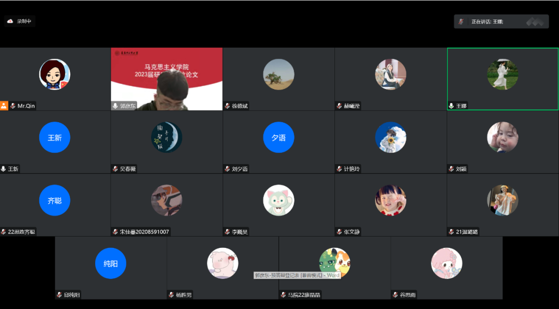The width and height of the screenshot is (559, 309).
Task: Click the muted mic icon next to 刘颖
Action: tap(451, 169)
